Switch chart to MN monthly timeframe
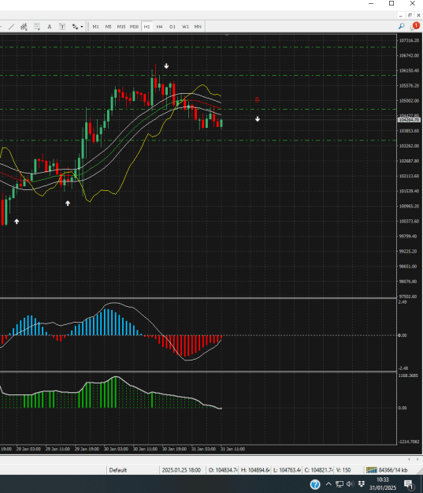This screenshot has height=493, width=423. (x=198, y=27)
